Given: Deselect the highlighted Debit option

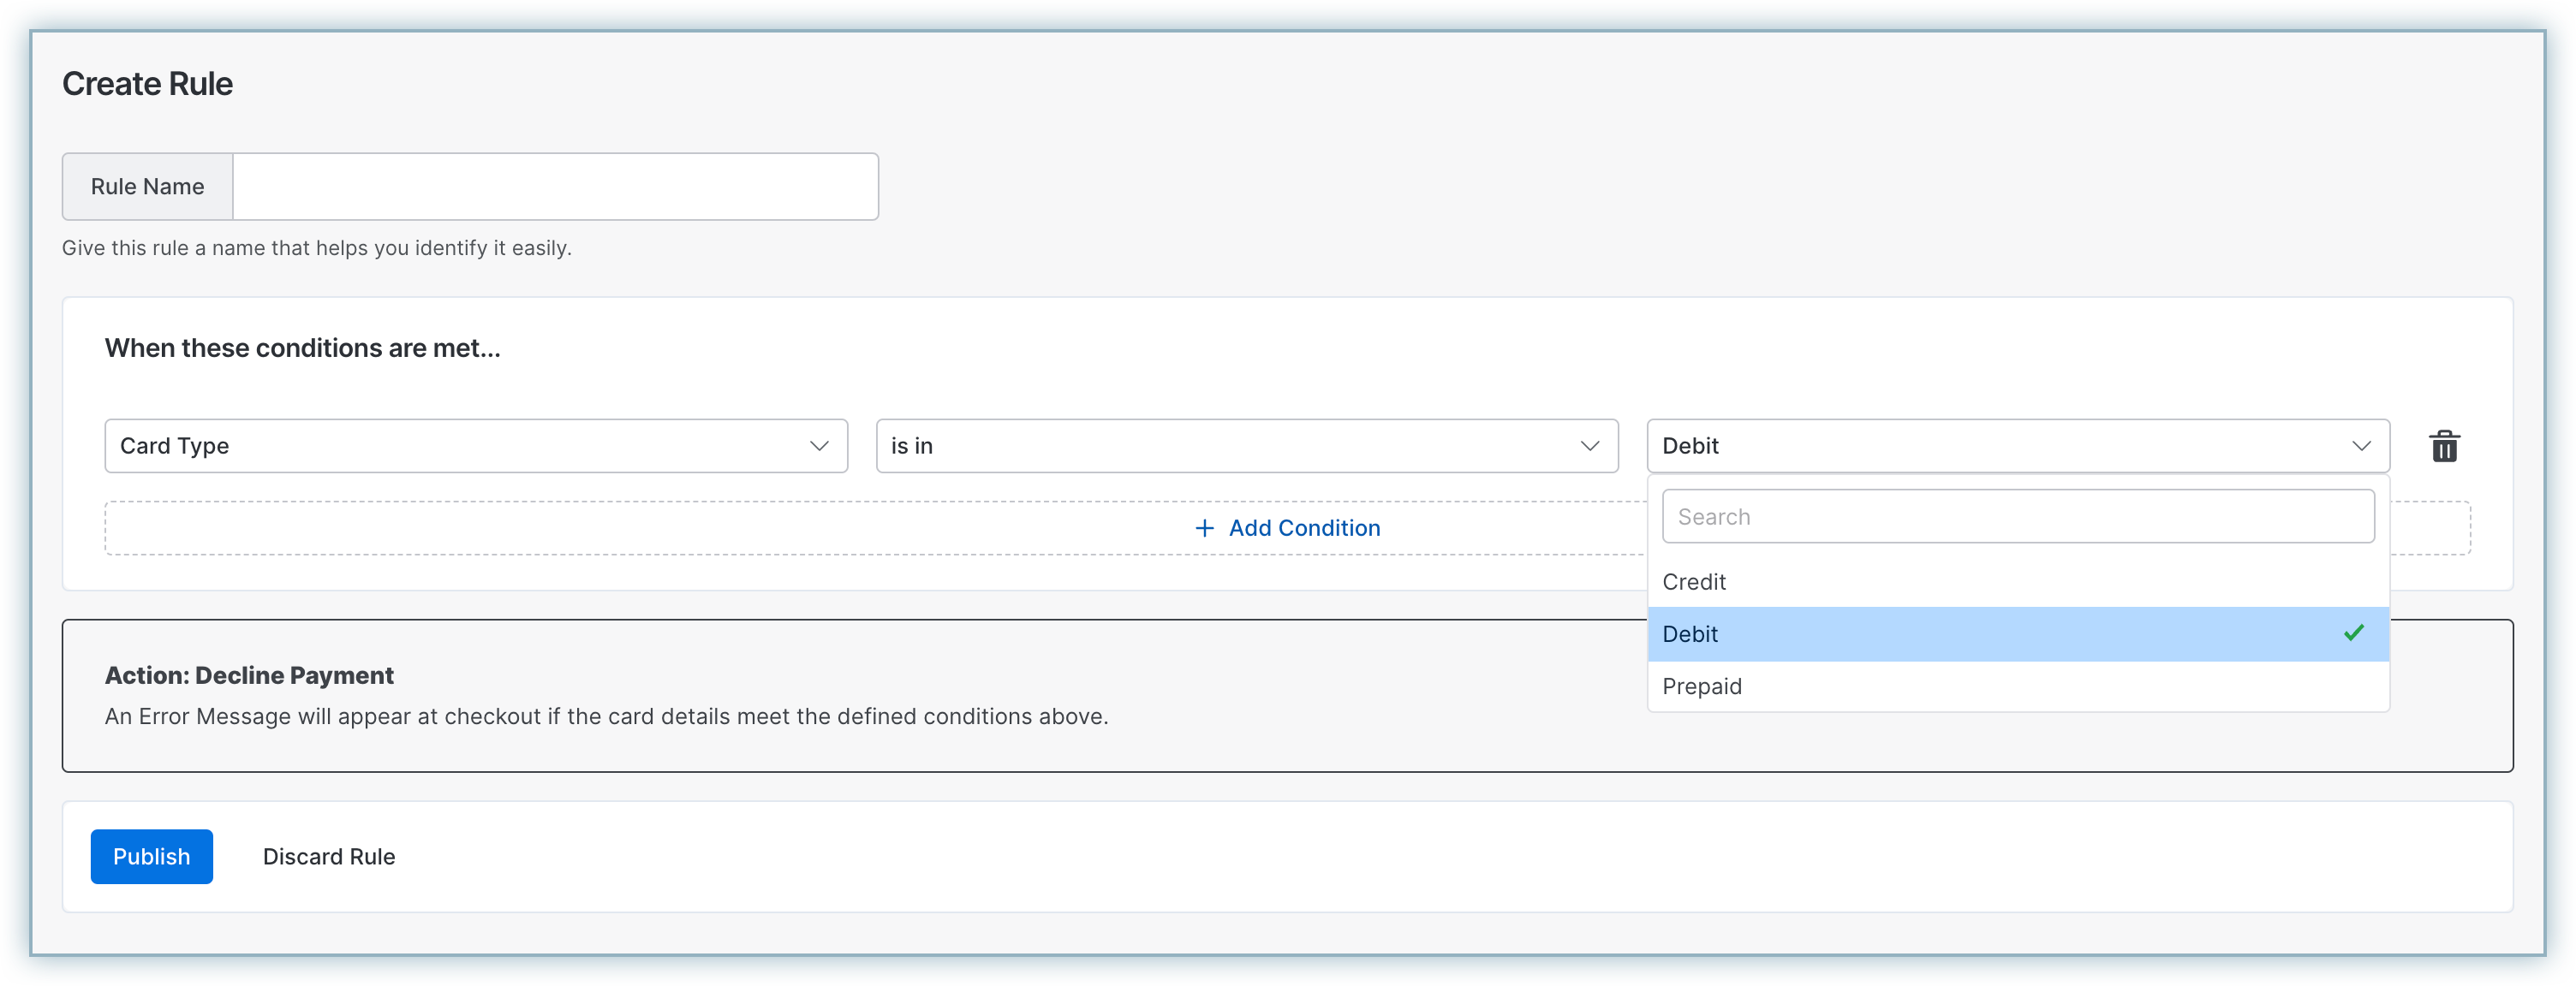Looking at the screenshot, I should pos(1690,633).
